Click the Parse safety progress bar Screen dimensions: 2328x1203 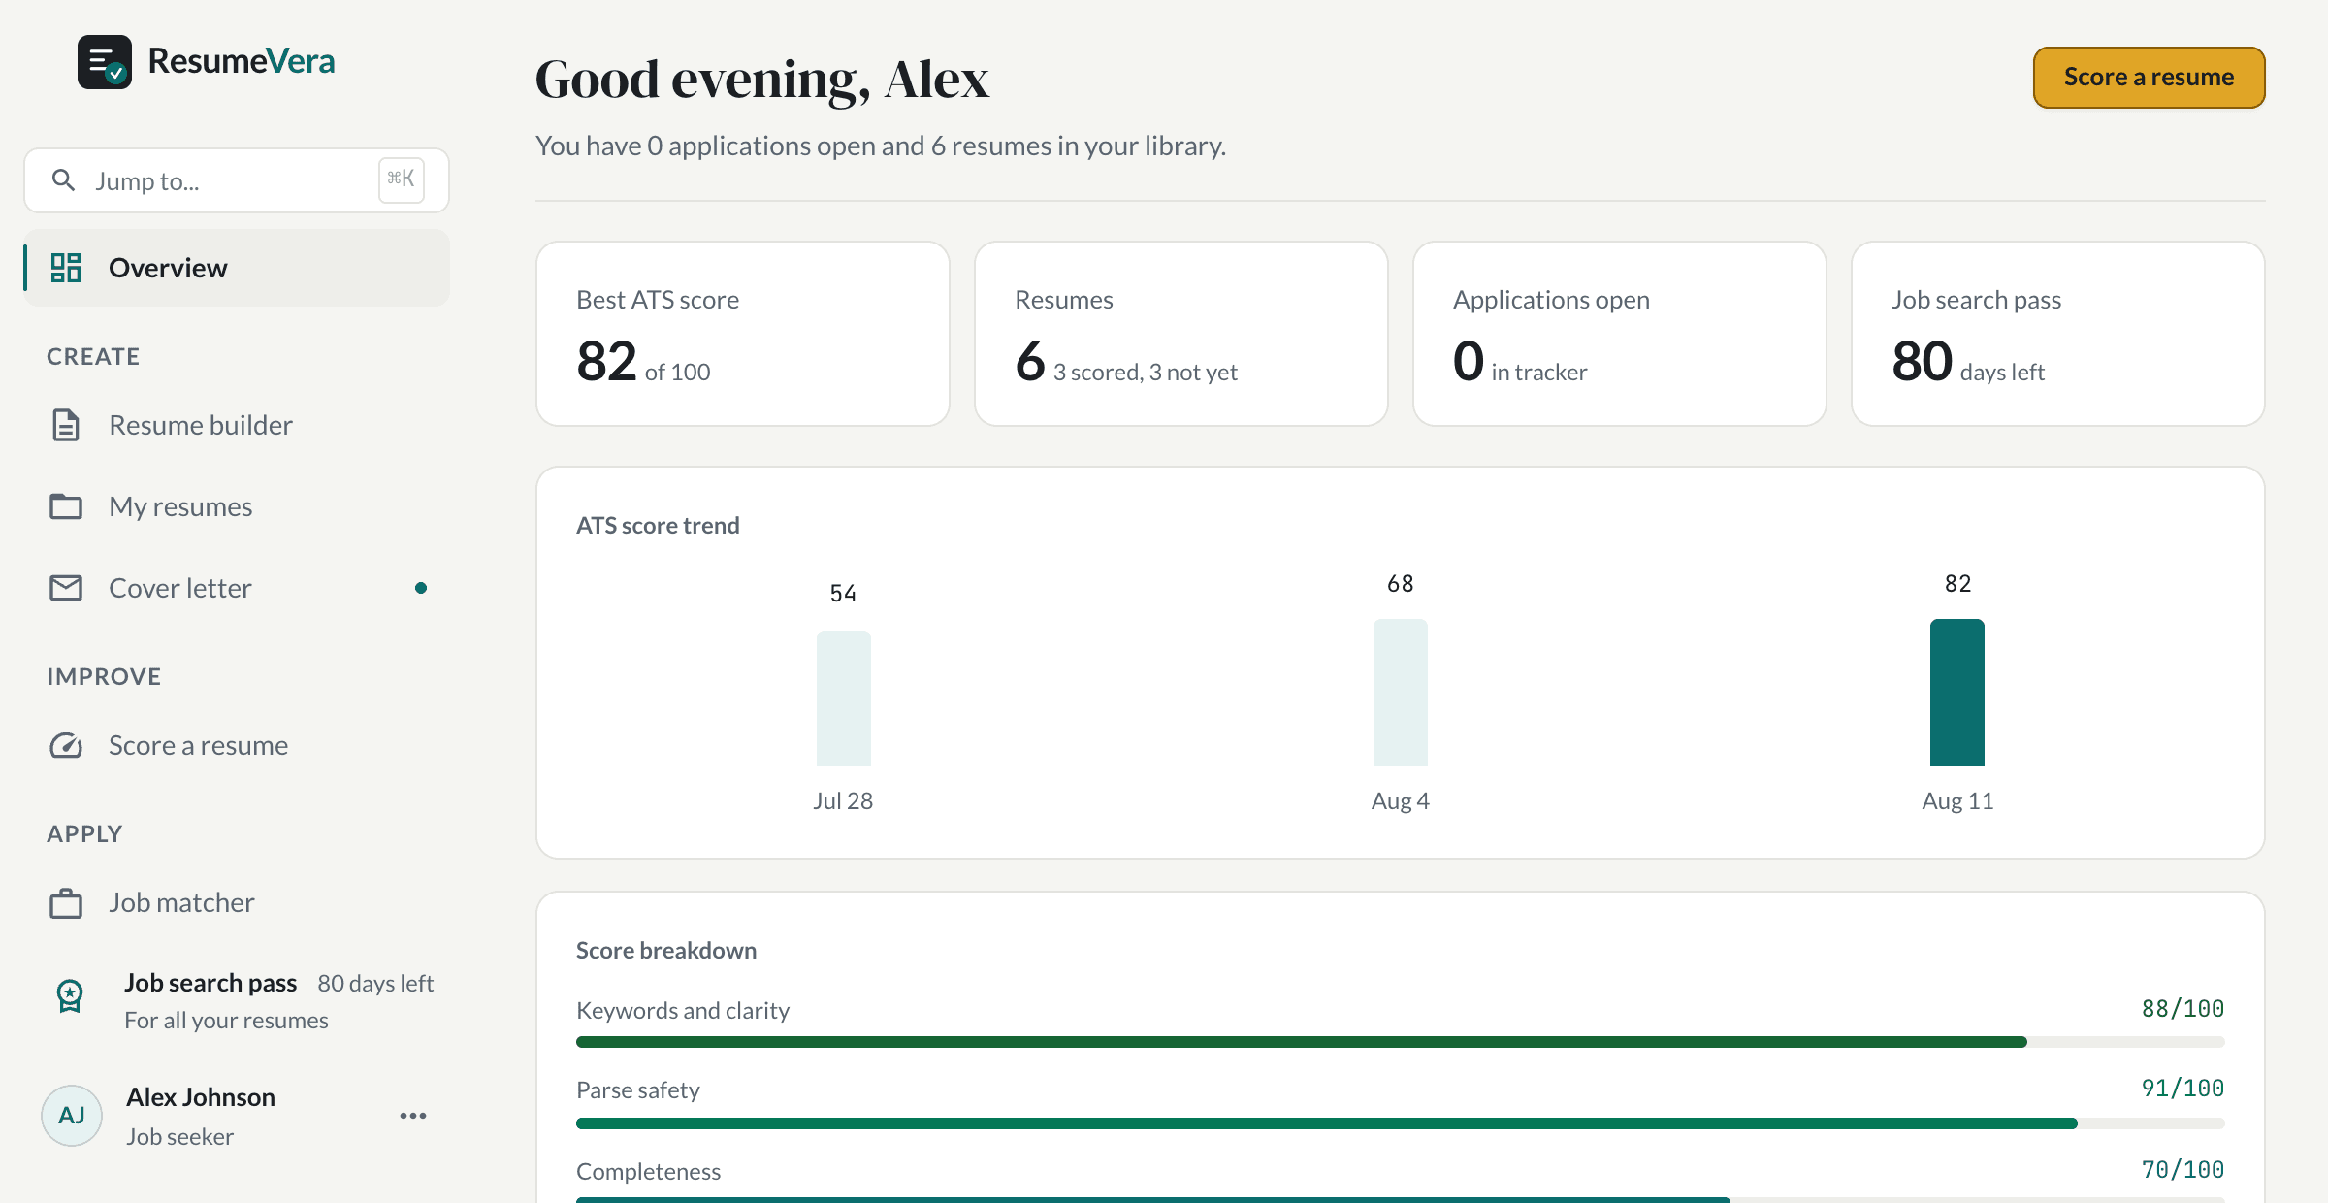click(1401, 1123)
